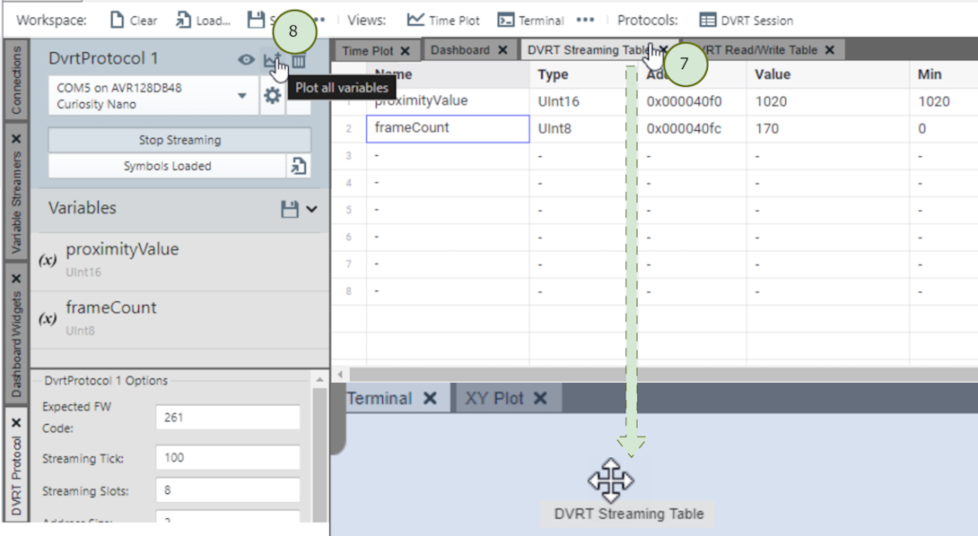
Task: Toggle visibility eye icon for DvrtProtocol 1
Action: pyautogui.click(x=246, y=60)
